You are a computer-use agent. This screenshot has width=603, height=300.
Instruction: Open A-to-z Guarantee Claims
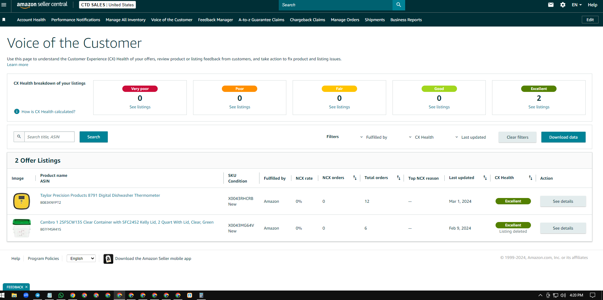coord(261,20)
